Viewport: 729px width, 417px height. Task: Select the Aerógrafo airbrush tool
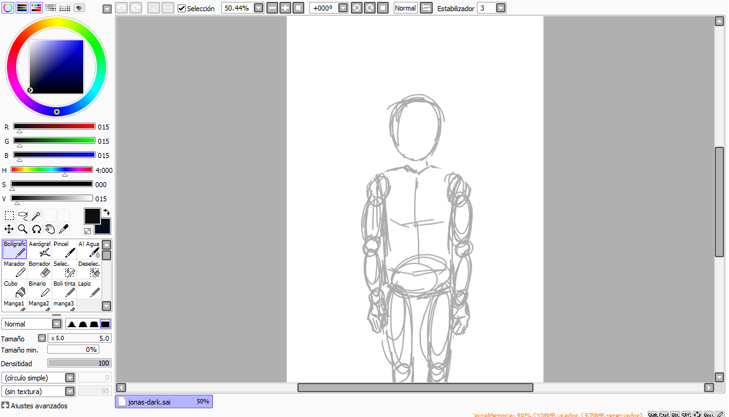[x=40, y=249]
